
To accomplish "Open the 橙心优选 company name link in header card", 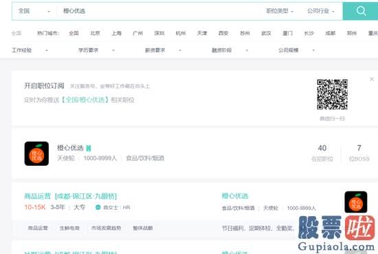I will point(70,148).
